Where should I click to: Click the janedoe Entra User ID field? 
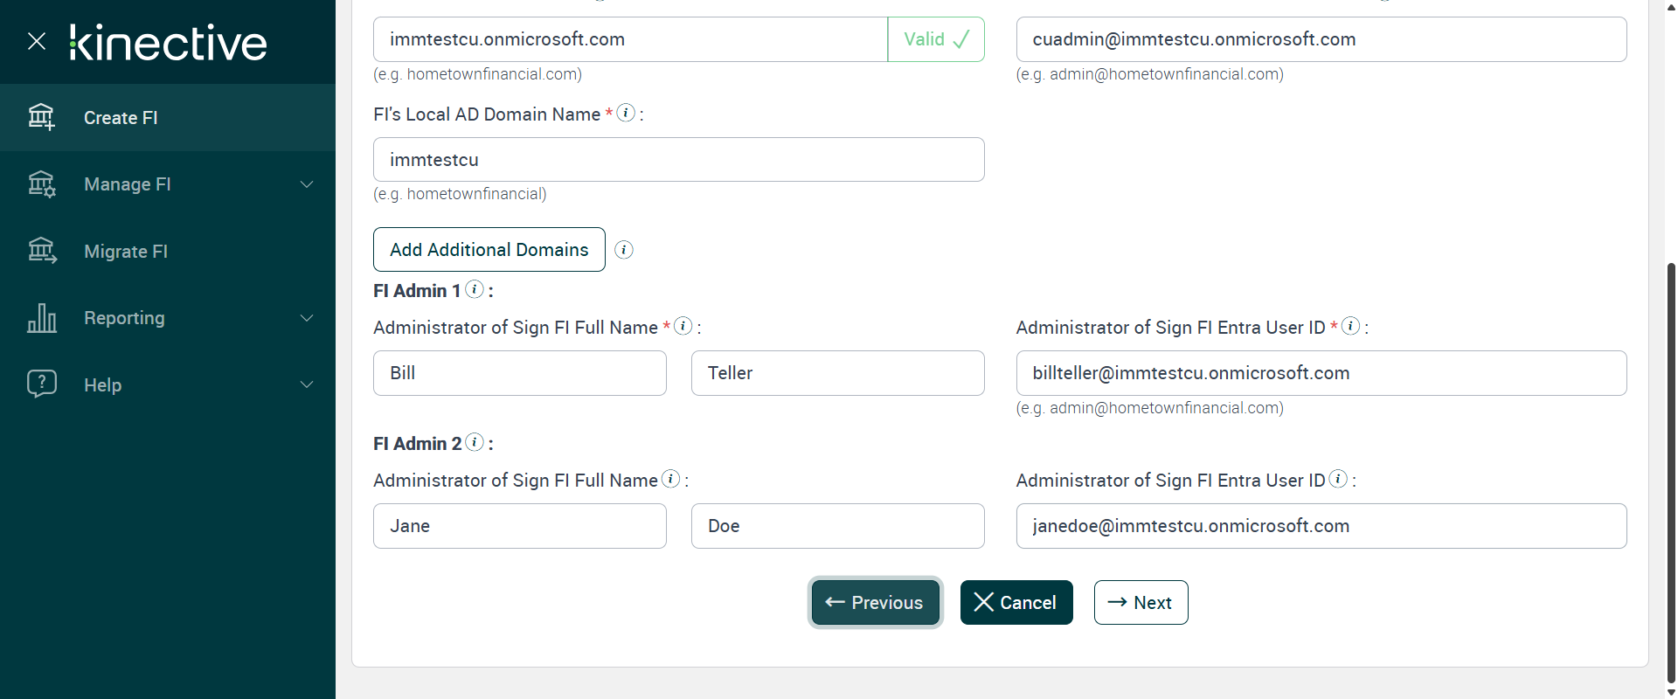[1321, 526]
